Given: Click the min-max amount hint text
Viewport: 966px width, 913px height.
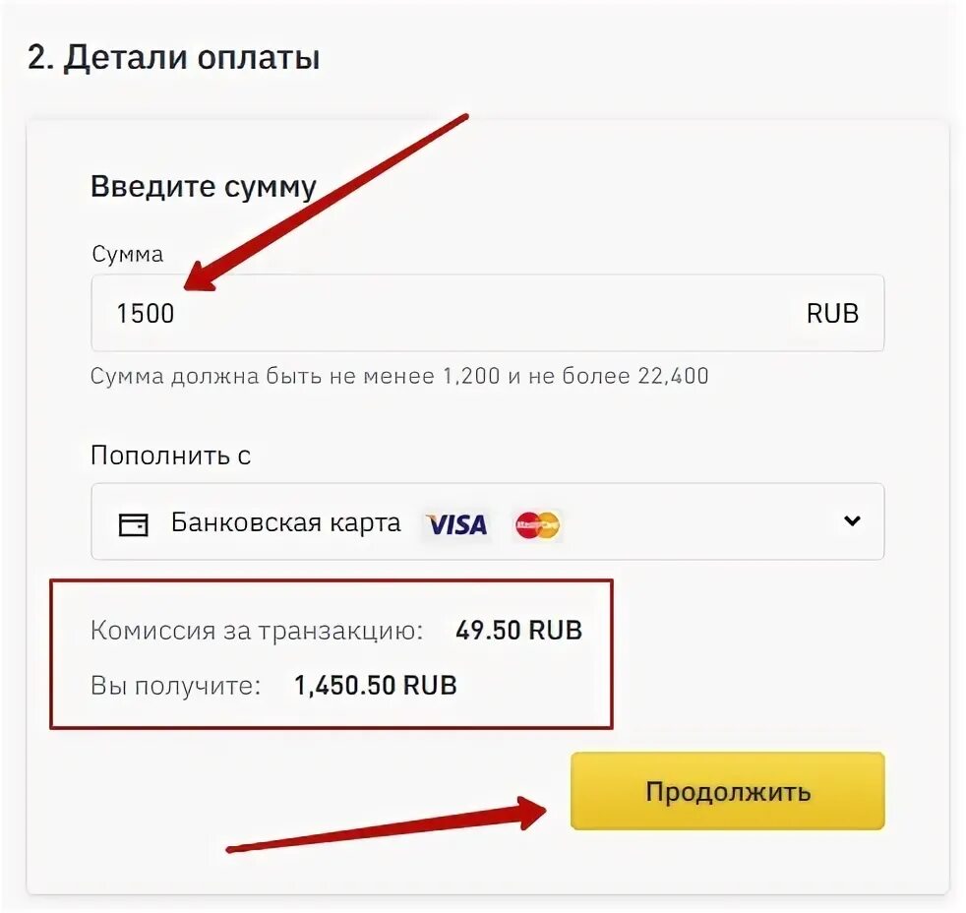Looking at the screenshot, I should [399, 376].
